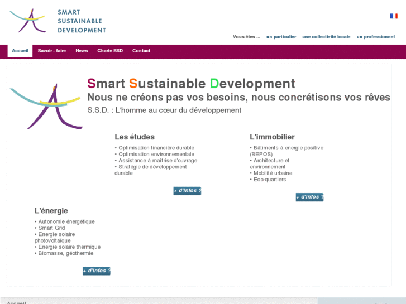Click 'Bâtiments à energie positive (BEPOS)' item

(x=286, y=151)
